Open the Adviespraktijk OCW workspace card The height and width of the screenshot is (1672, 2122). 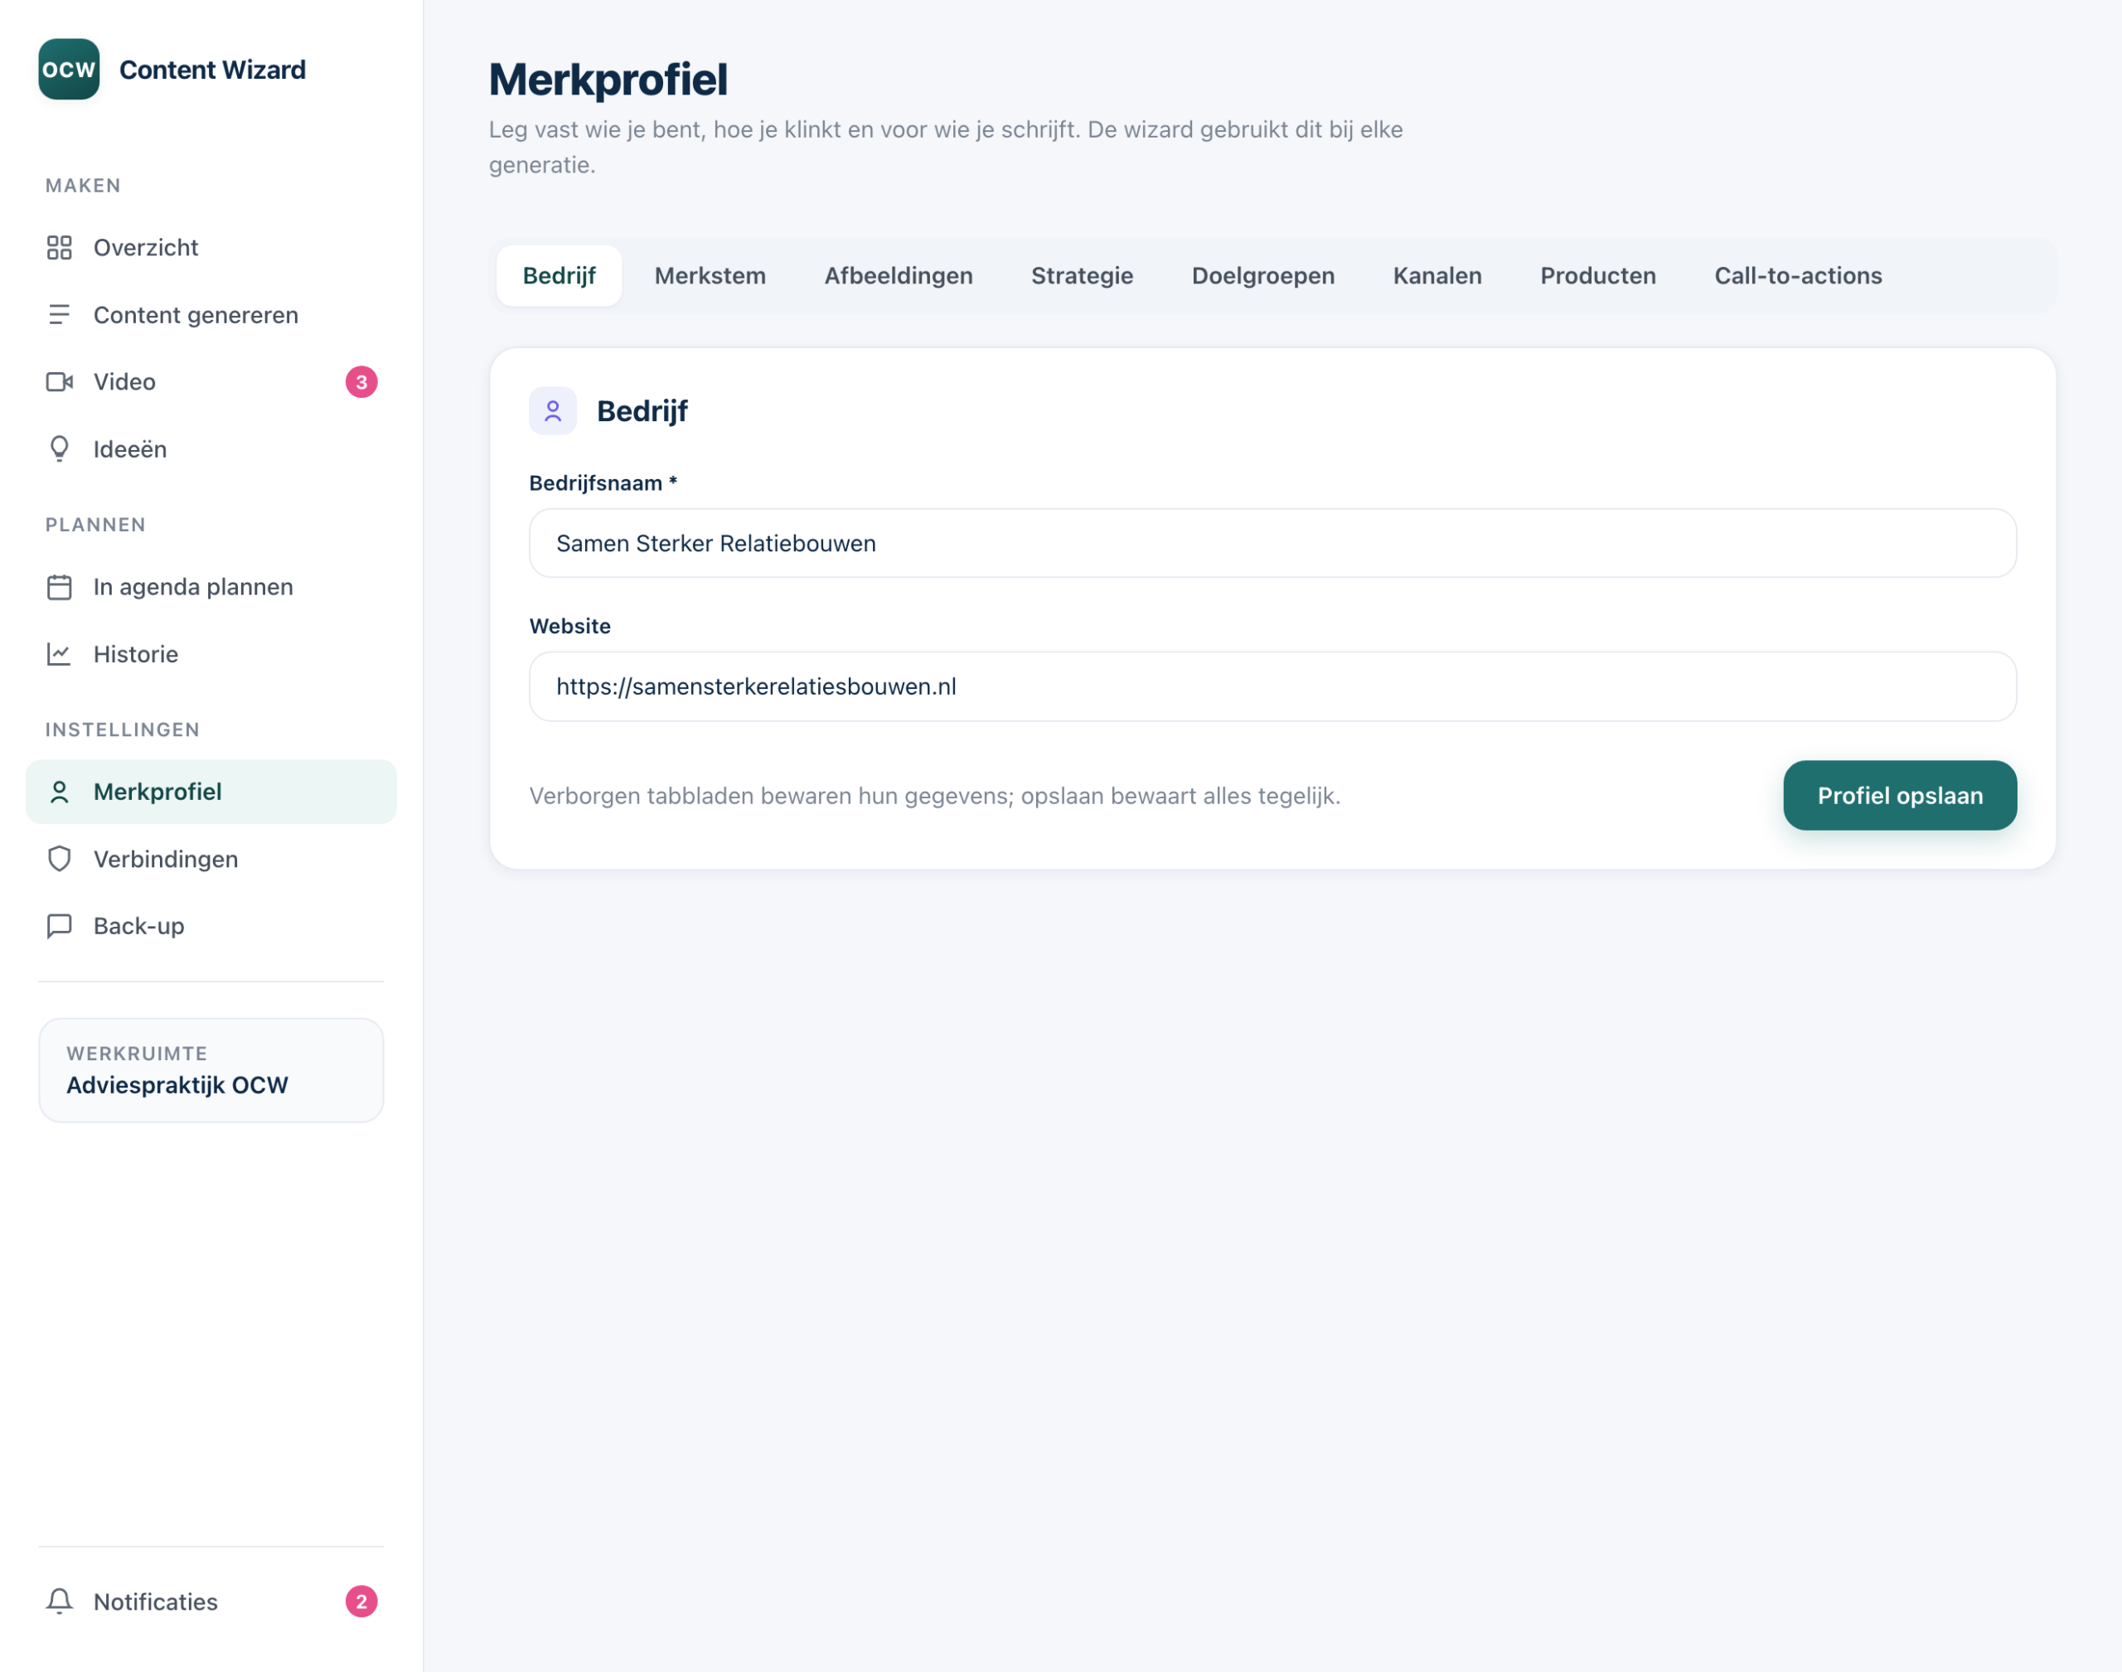coord(211,1071)
